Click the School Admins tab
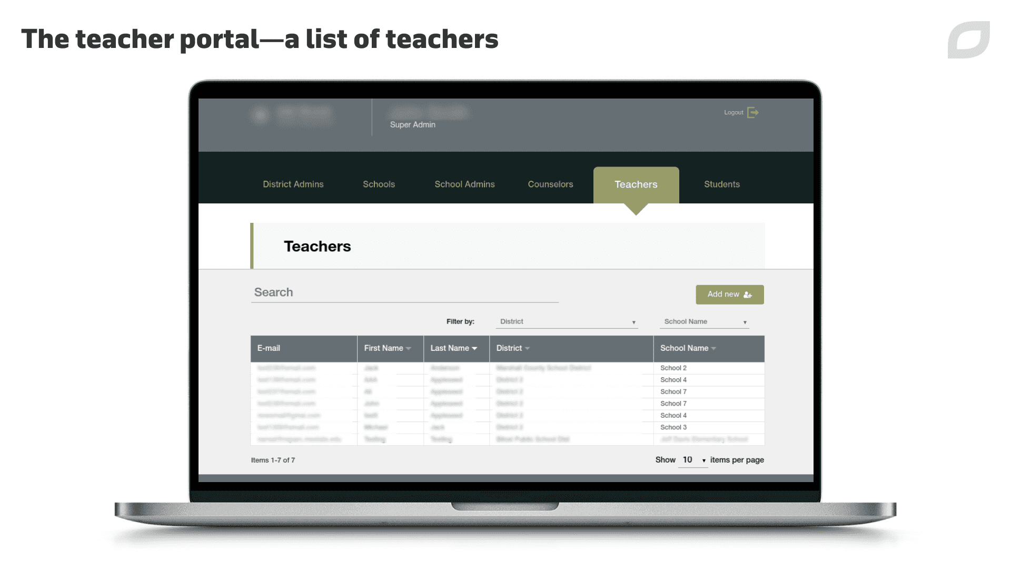 click(464, 184)
